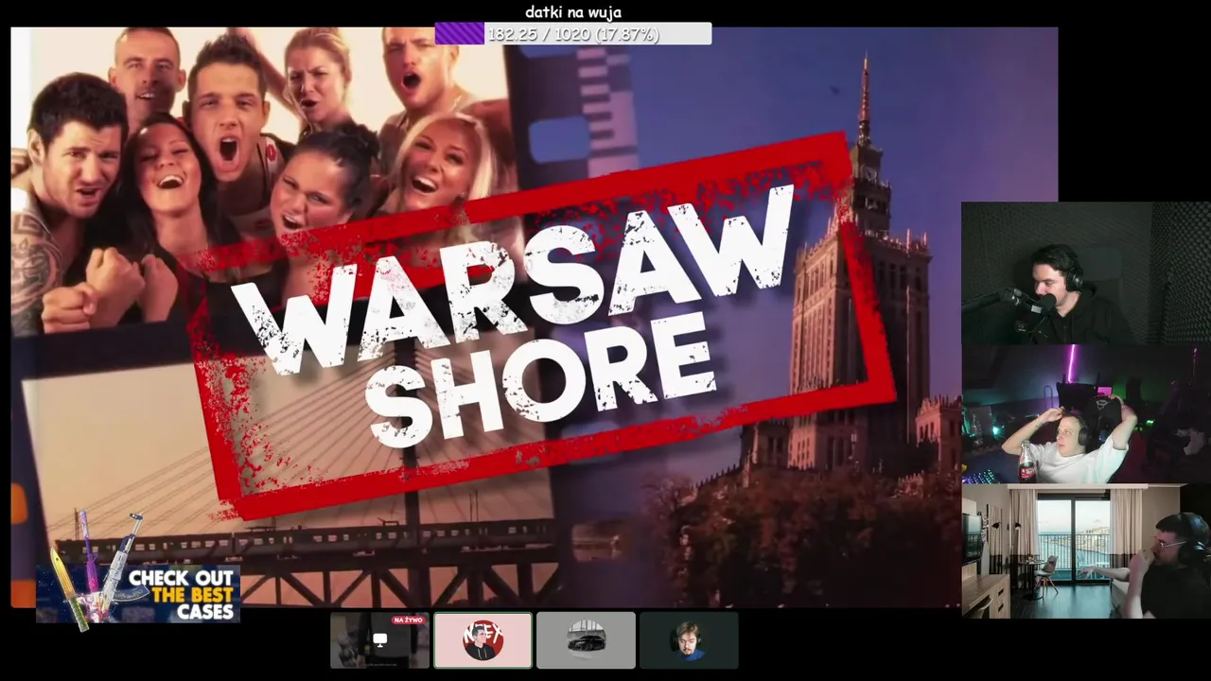Screen dimensions: 1211x681
Task: Select the NA ŻYWO live badge
Action: click(x=408, y=620)
